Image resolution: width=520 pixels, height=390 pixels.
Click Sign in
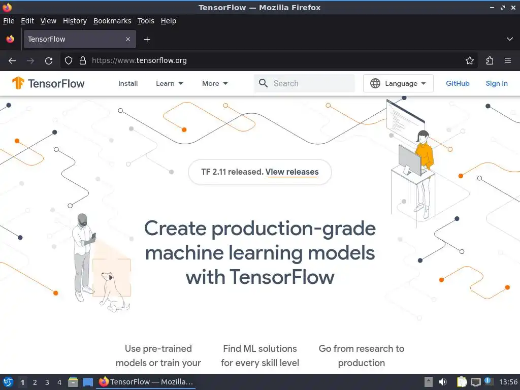tap(497, 84)
